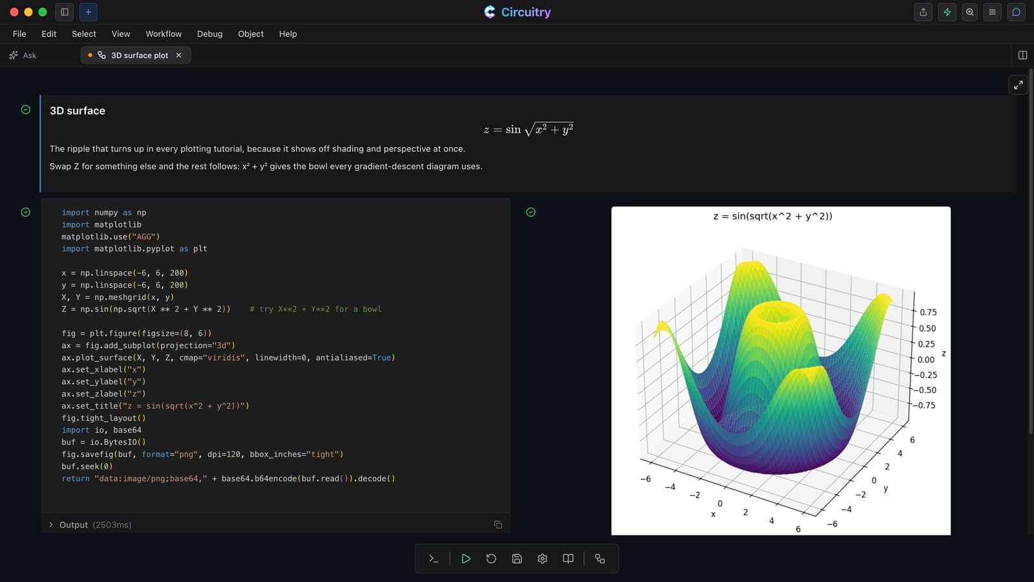Click the 'import numpy as np' code line
Screen dimensions: 1034x582
tap(104, 212)
